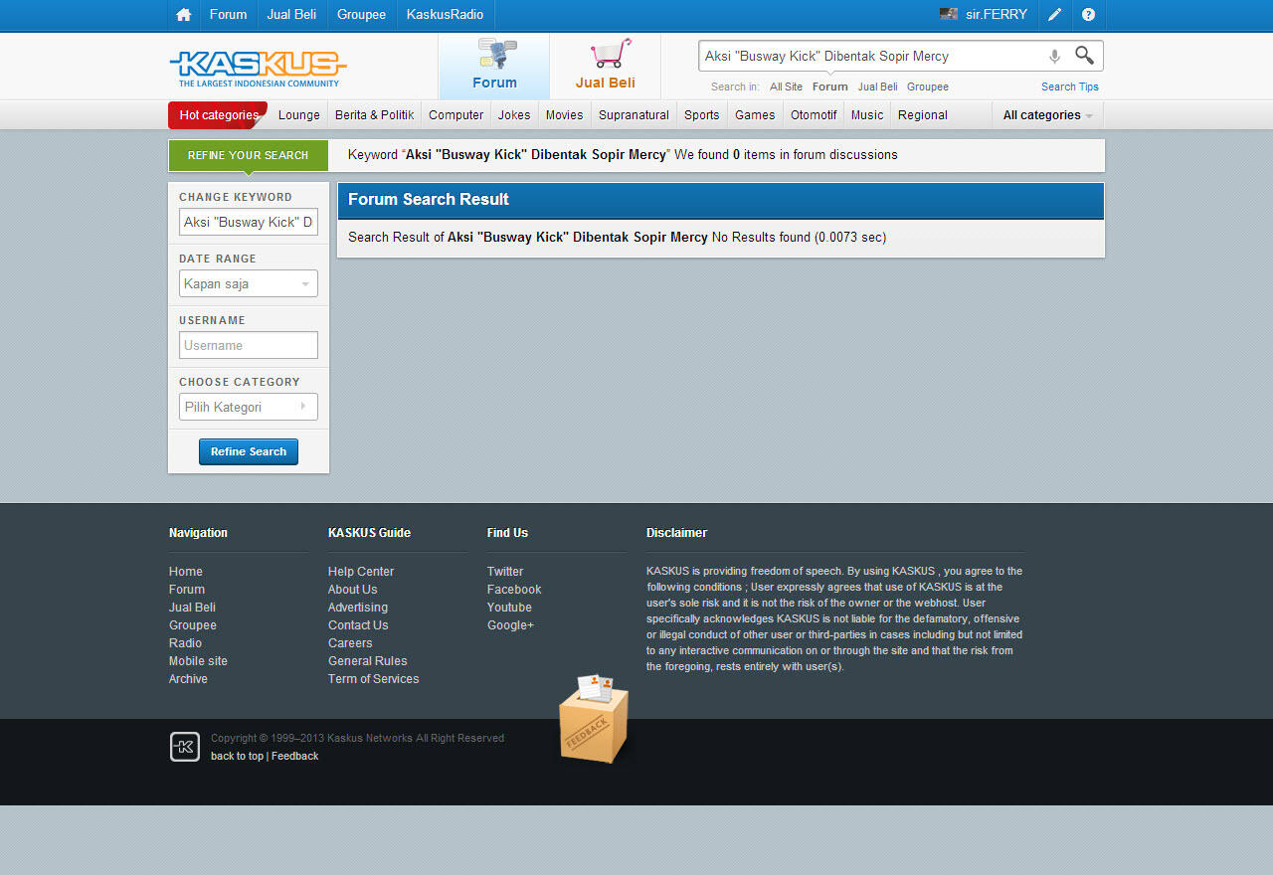The image size is (1273, 875).
Task: Select the Hot categories red tab
Action: click(218, 115)
